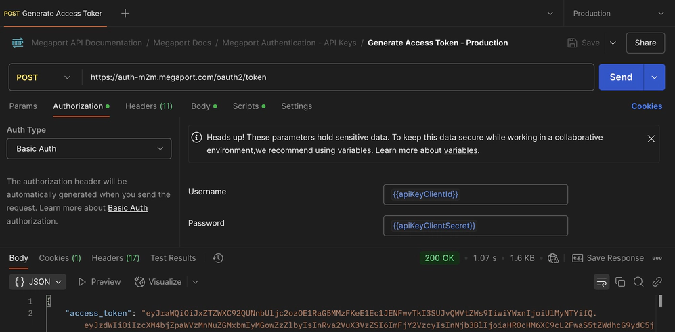Switch to the Params tab
This screenshot has width=675, height=332.
(x=23, y=106)
